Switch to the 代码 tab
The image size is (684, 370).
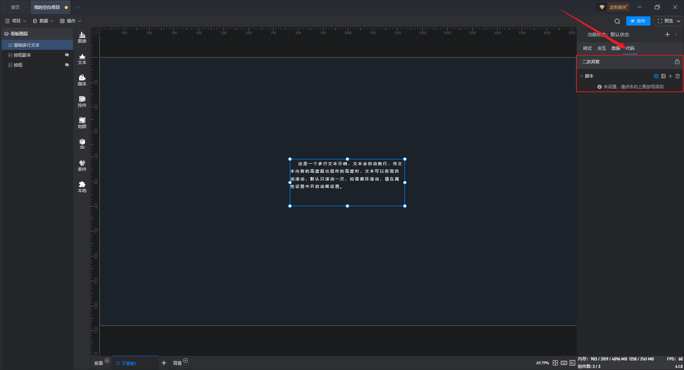(630, 48)
